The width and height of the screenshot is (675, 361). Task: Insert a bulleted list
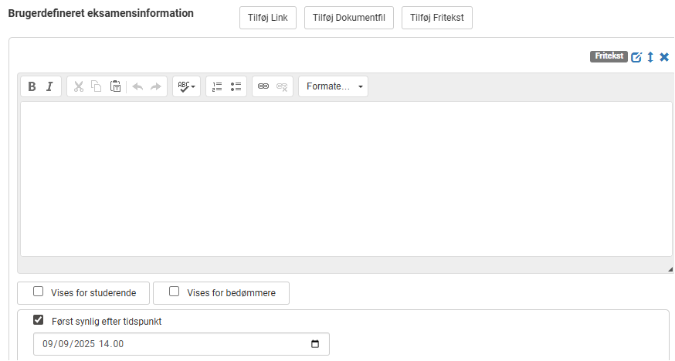point(236,86)
